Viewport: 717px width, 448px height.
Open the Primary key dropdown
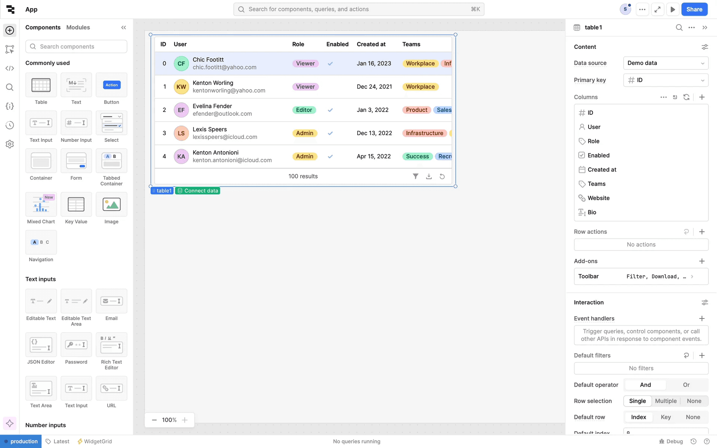coord(665,80)
